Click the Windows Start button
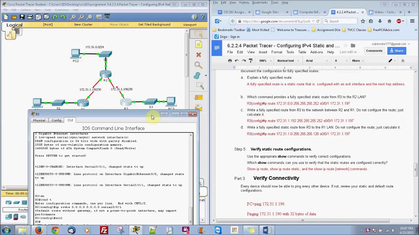 click(6, 230)
